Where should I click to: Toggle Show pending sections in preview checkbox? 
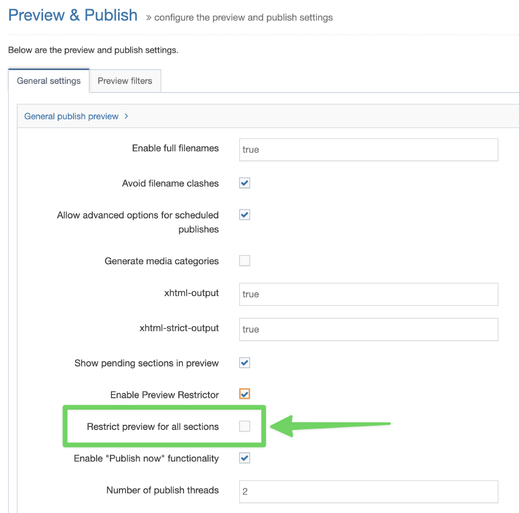click(x=244, y=363)
